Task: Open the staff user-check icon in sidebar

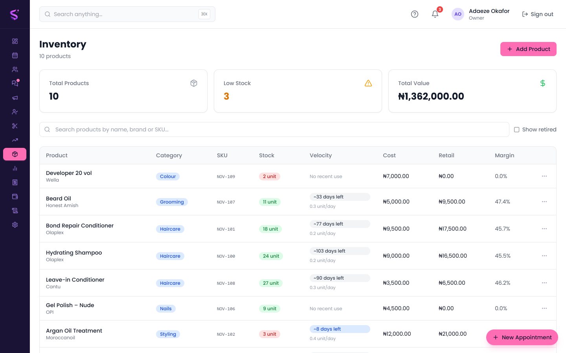Action: click(15, 112)
